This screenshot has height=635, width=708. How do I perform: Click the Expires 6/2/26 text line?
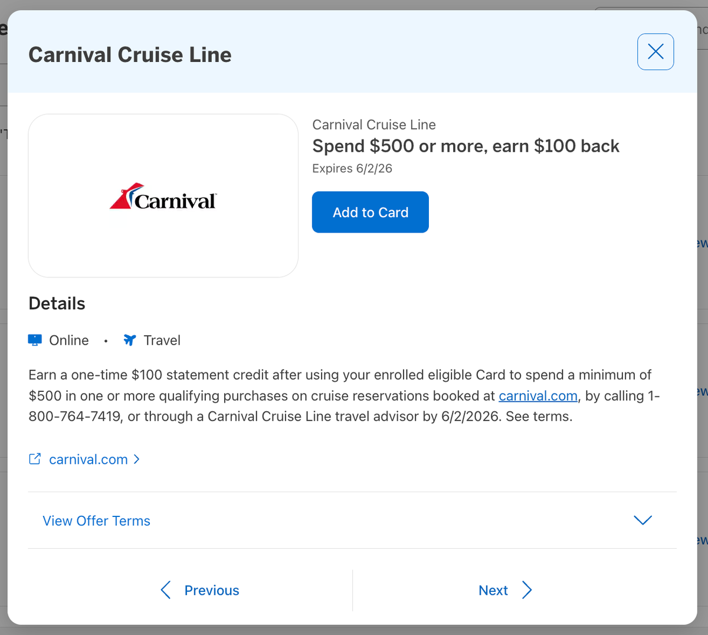pyautogui.click(x=352, y=168)
